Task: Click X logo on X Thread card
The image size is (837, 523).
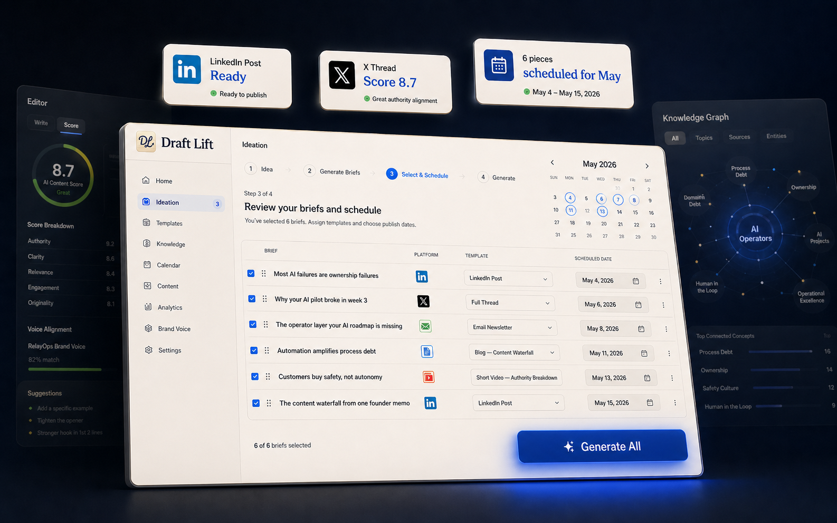Action: point(342,75)
